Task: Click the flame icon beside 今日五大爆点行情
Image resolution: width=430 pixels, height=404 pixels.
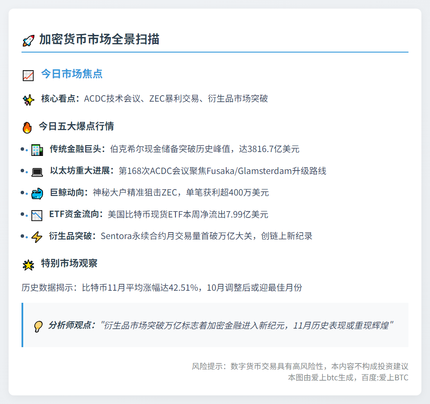Action: [28, 127]
